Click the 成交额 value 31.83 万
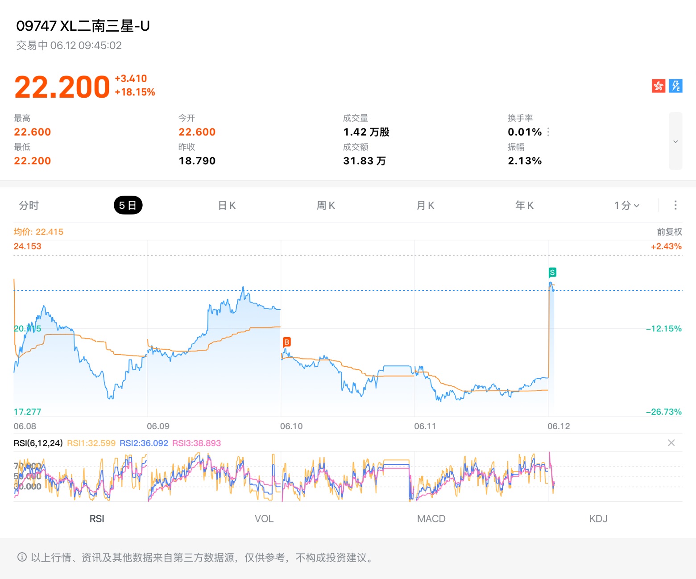Viewport: 696px width, 579px height. (365, 161)
